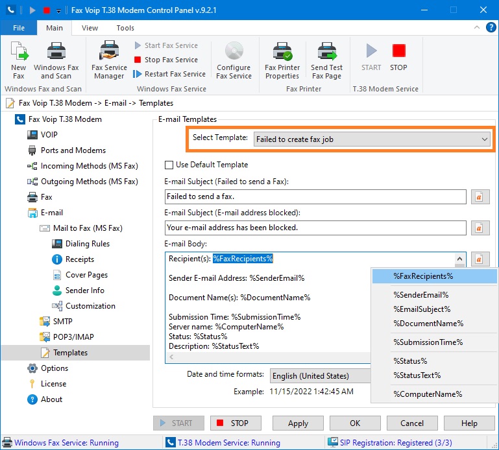The image size is (499, 450).
Task: Open Date and time formats dropdown
Action: point(320,376)
